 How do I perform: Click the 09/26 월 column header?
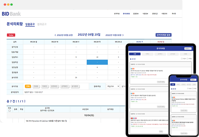tap(34, 42)
